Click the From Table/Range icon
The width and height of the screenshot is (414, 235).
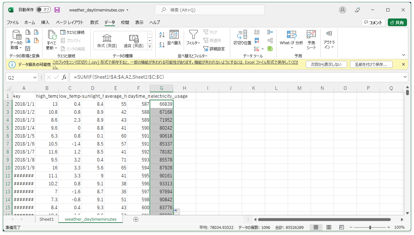coord(28,49)
